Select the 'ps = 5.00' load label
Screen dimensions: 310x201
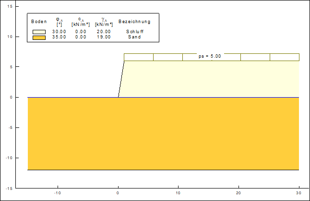click(210, 57)
